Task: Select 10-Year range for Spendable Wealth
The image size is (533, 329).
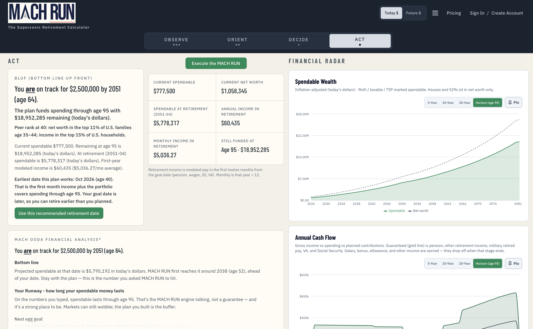Action: click(448, 103)
